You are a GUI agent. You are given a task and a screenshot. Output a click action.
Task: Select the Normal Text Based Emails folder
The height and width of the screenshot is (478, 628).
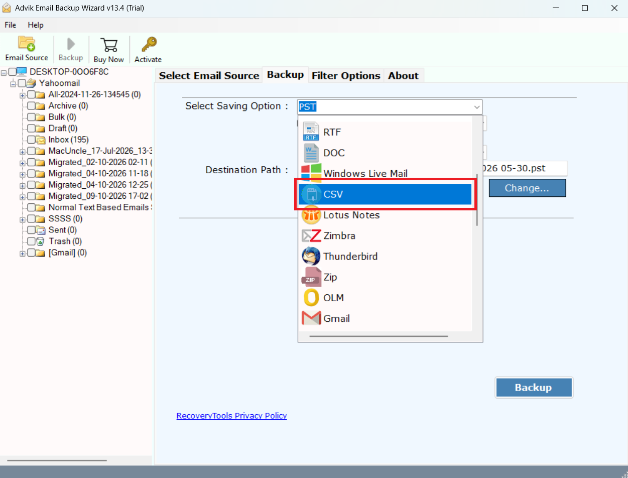[x=100, y=207]
